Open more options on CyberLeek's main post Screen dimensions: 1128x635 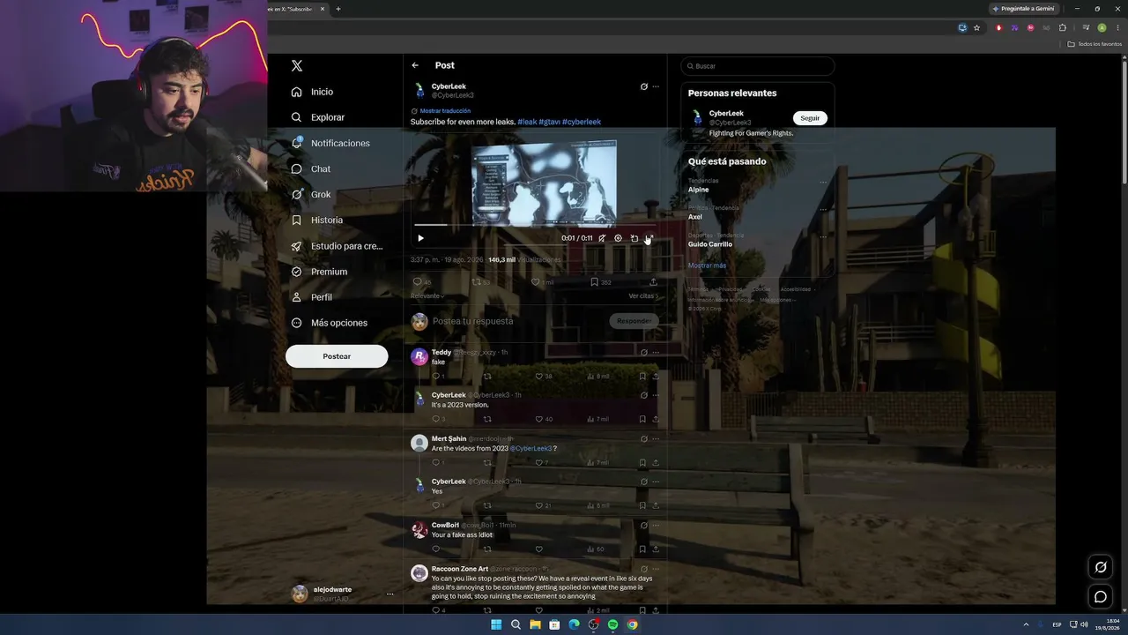(656, 86)
